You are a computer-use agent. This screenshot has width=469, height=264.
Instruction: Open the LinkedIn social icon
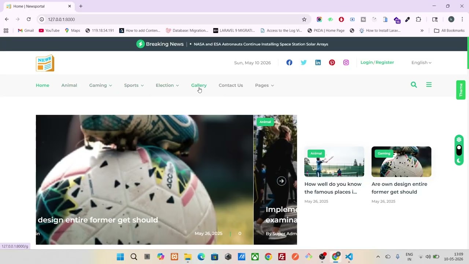click(318, 63)
